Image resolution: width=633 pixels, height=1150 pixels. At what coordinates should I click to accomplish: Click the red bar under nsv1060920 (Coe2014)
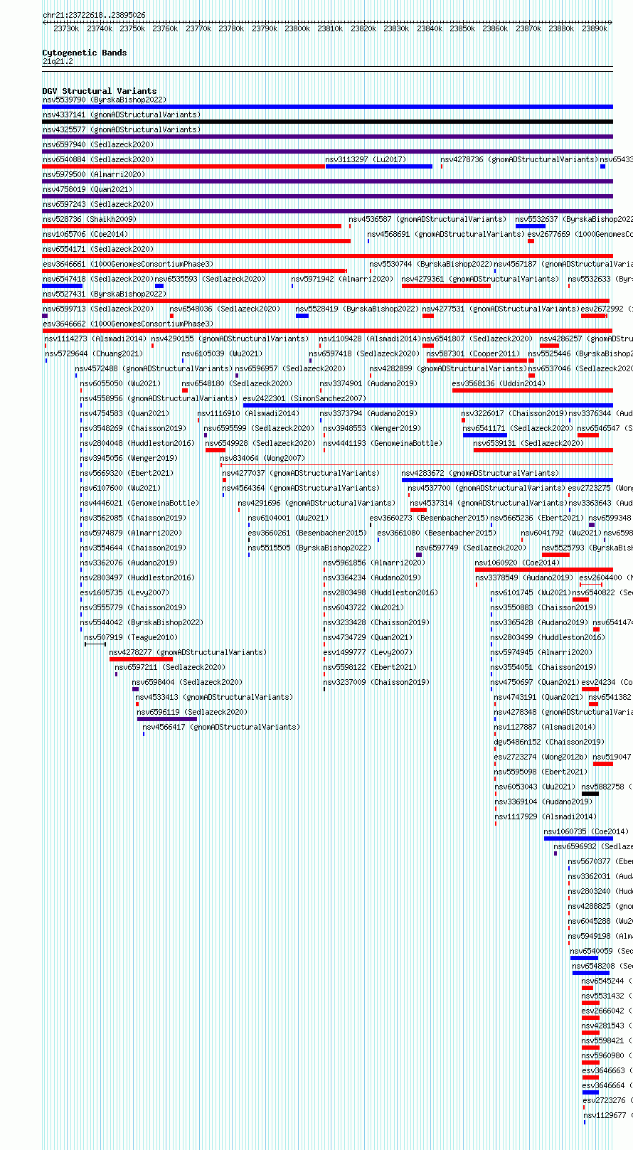(543, 570)
